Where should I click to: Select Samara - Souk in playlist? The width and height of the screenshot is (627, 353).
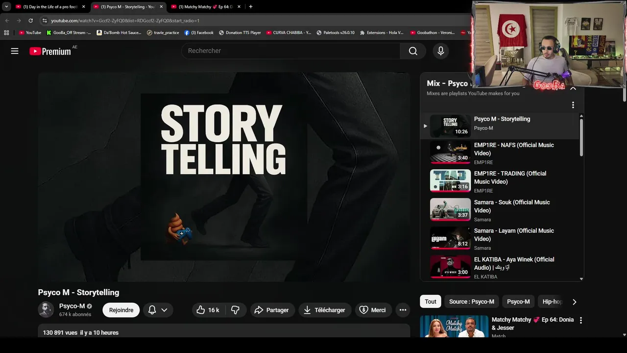click(500, 210)
